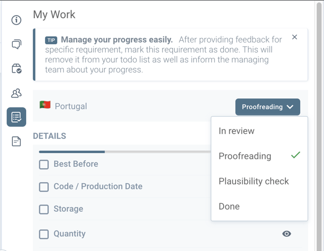Enable the Storage checkbox
324x251 pixels.
pyautogui.click(x=44, y=209)
